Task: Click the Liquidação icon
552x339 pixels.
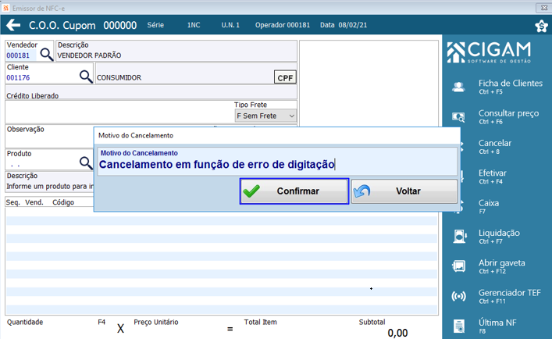Action: point(460,236)
